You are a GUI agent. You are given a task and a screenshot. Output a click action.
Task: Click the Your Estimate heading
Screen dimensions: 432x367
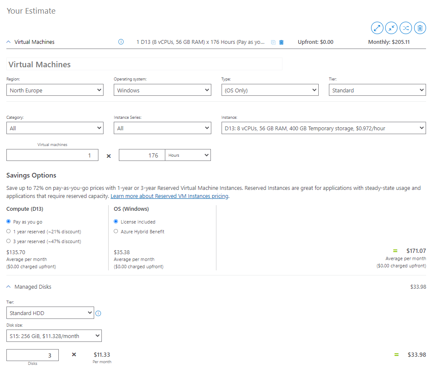click(31, 11)
